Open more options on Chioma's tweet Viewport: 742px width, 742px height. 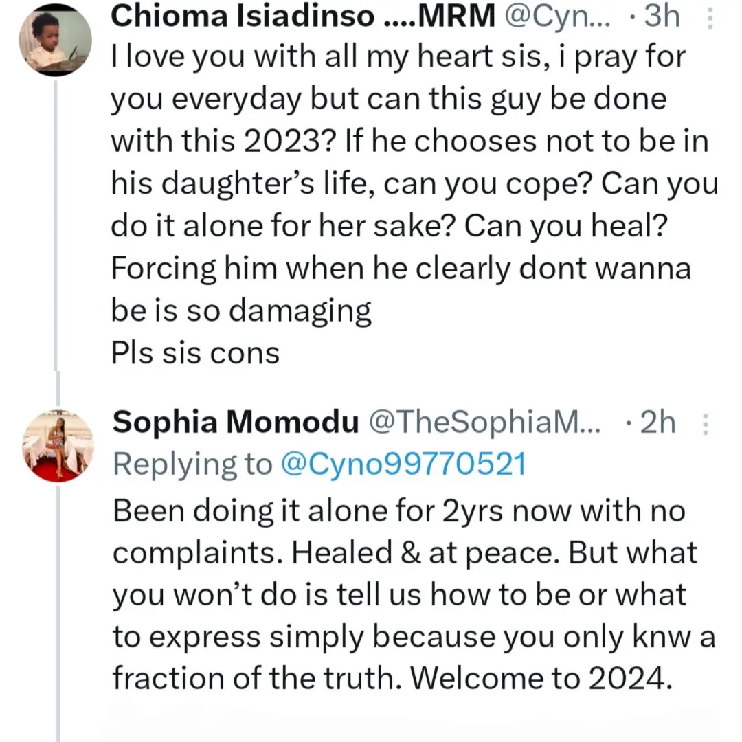710,18
